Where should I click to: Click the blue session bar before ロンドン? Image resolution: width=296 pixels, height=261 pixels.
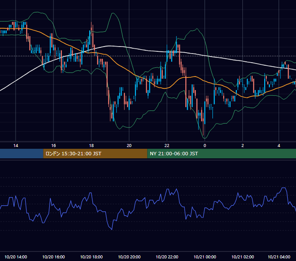[21, 154]
